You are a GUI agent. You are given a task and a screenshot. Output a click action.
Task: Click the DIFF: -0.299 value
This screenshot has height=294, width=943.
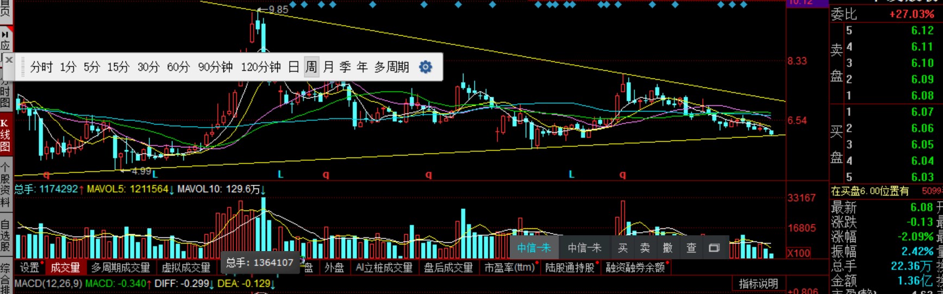coord(182,284)
